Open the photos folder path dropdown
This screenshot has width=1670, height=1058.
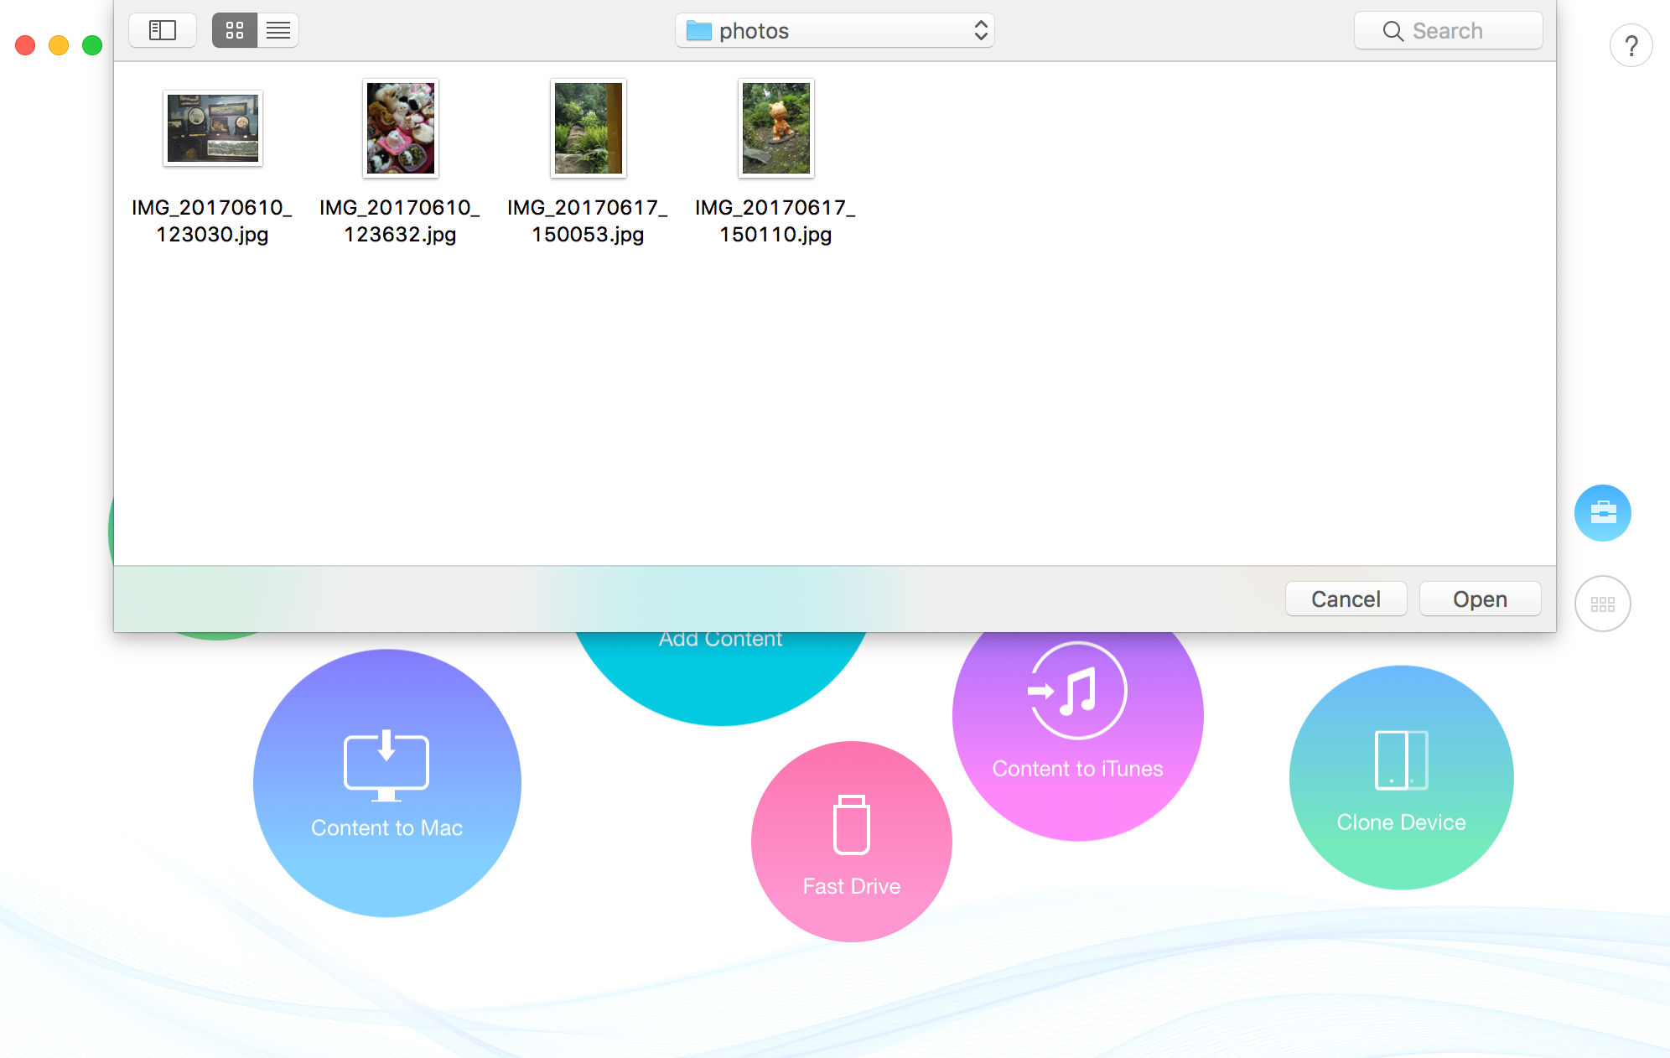coord(835,31)
